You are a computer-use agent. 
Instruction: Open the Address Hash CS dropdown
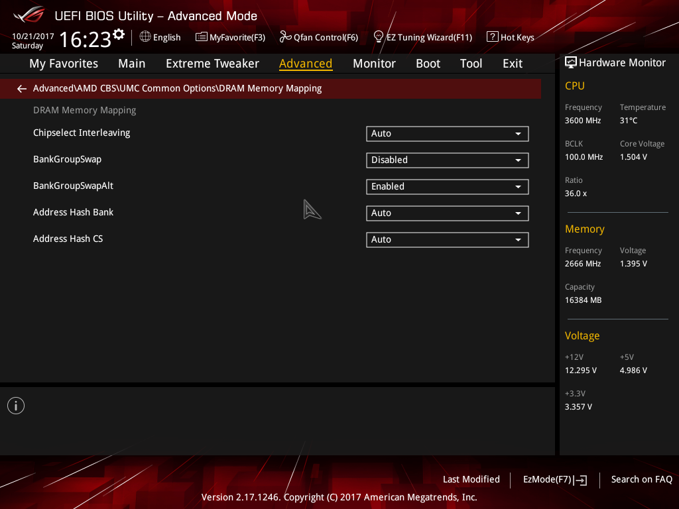point(448,240)
